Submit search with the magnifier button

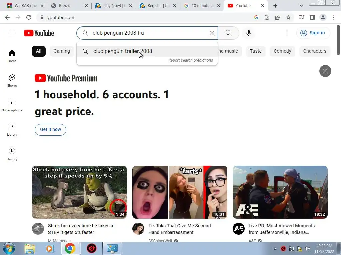pyautogui.click(x=228, y=33)
